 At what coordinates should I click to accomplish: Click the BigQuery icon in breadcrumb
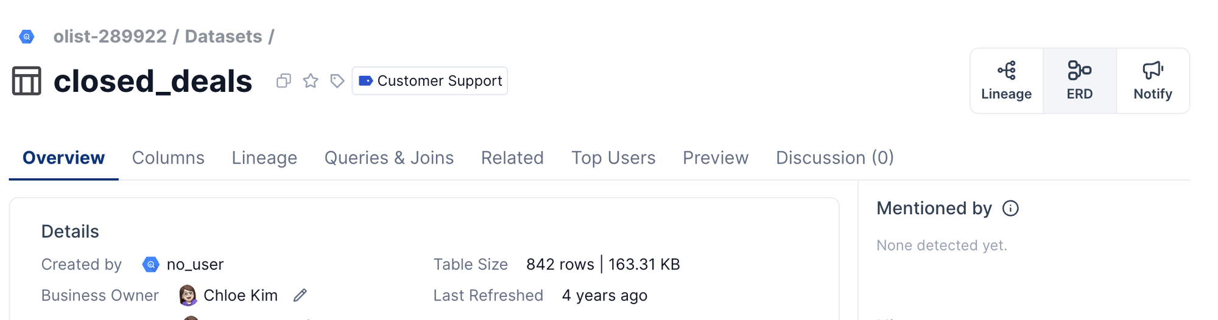(27, 37)
